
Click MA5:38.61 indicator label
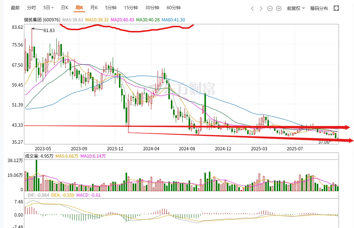73,20
